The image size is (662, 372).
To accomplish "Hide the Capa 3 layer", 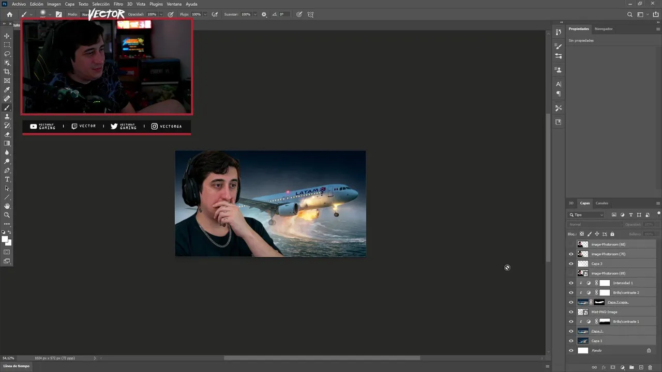I will click(571, 263).
